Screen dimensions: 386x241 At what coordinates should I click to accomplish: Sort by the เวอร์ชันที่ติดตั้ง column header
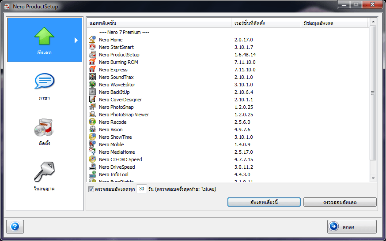coord(266,23)
